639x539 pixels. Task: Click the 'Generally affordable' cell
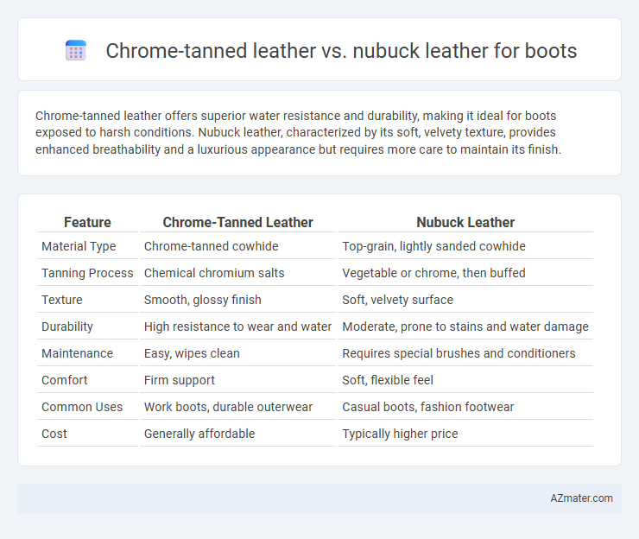pyautogui.click(x=199, y=434)
